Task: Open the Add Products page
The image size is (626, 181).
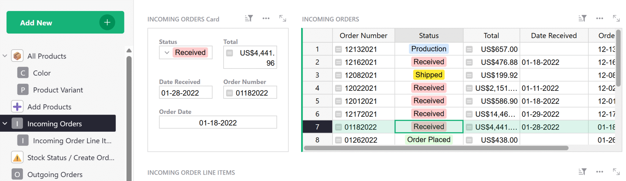Action: (49, 107)
